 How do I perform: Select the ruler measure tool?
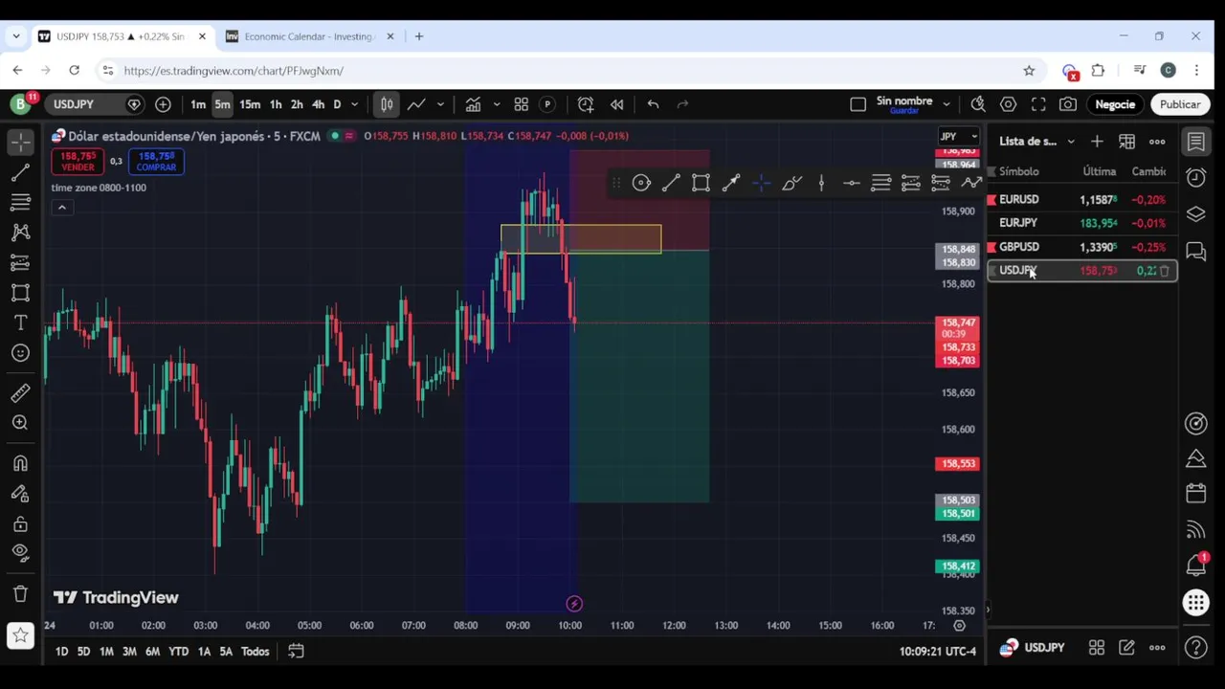coord(20,392)
